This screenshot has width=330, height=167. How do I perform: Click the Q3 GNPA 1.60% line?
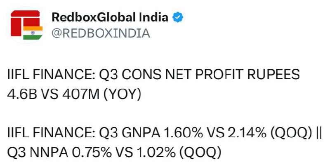click(164, 133)
